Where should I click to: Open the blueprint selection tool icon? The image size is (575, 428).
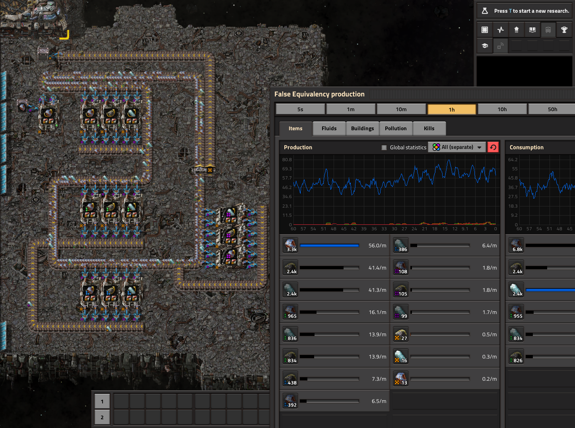(485, 30)
